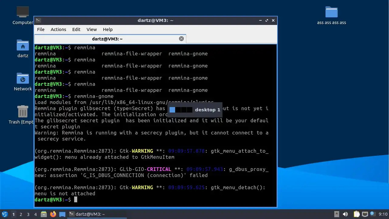Launch file manager from taskbar
389x219 pixels.
pyautogui.click(x=44, y=214)
